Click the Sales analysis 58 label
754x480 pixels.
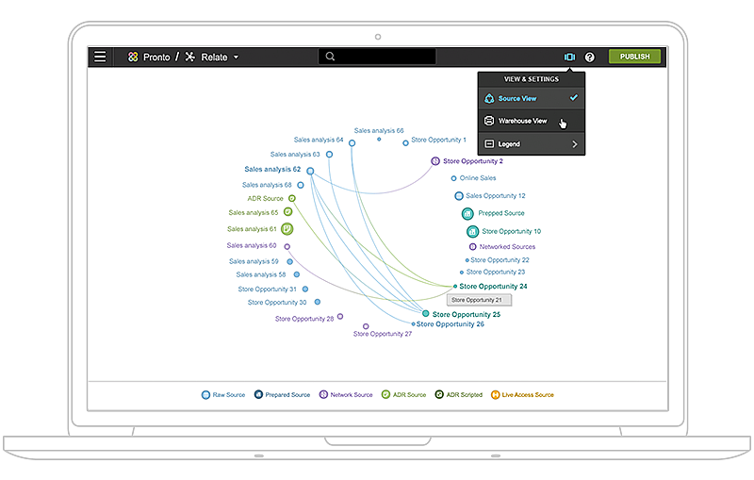[261, 274]
